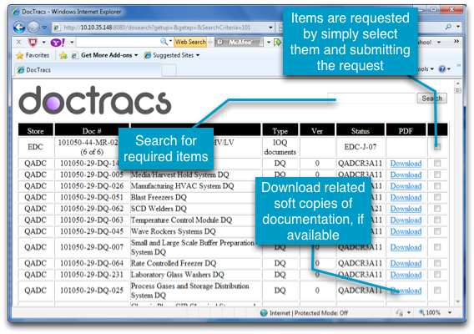Click the magnifier icon in Yahoo toolbar
Screen dimensions: 474x334
[x=164, y=42]
